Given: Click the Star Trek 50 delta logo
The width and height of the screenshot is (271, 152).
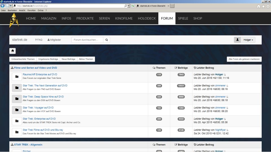Looking at the screenshot, I should 14,20.
